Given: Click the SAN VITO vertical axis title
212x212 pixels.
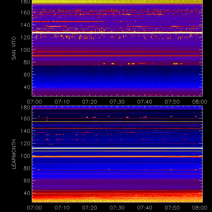Looking at the screenshot, I should point(14,48).
